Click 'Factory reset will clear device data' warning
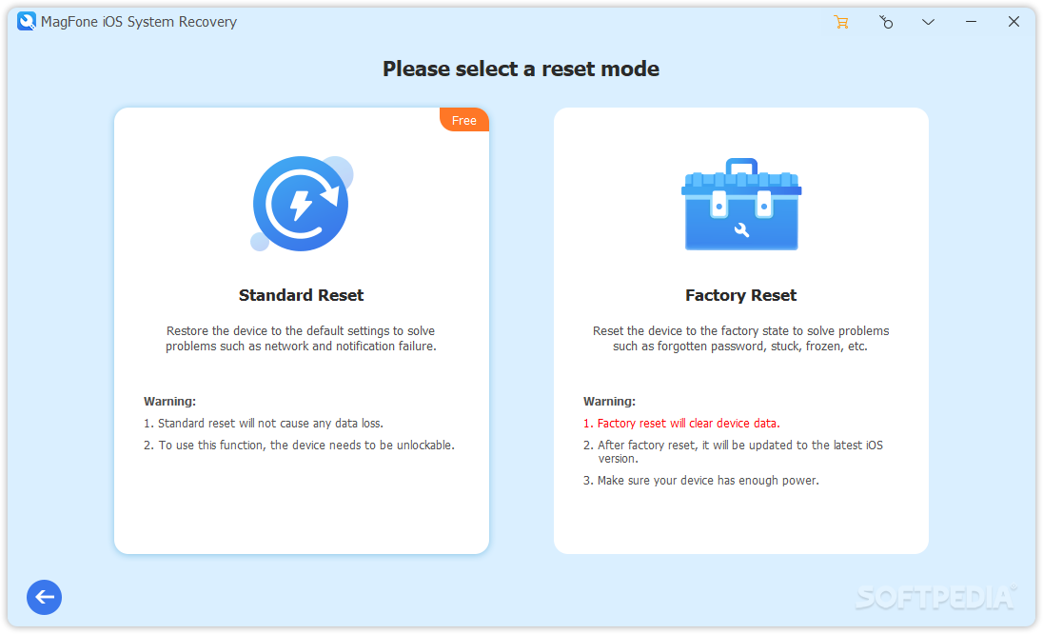The width and height of the screenshot is (1043, 634). [x=681, y=423]
